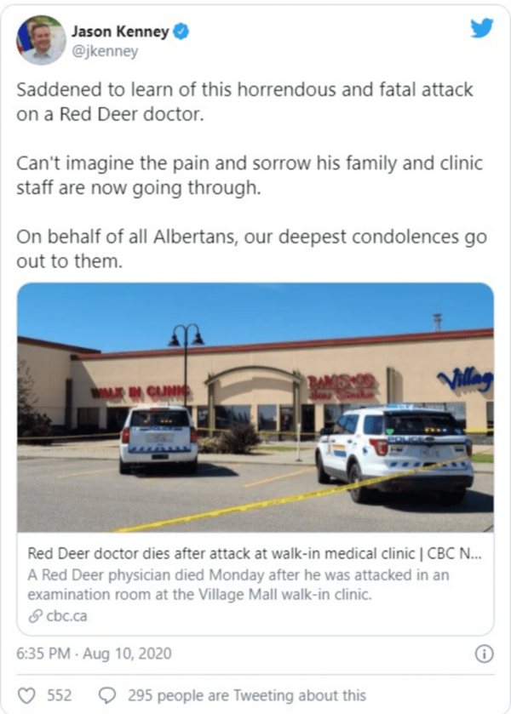The image size is (511, 714).
Task: Click the reply speech bubble icon
Action: (107, 695)
